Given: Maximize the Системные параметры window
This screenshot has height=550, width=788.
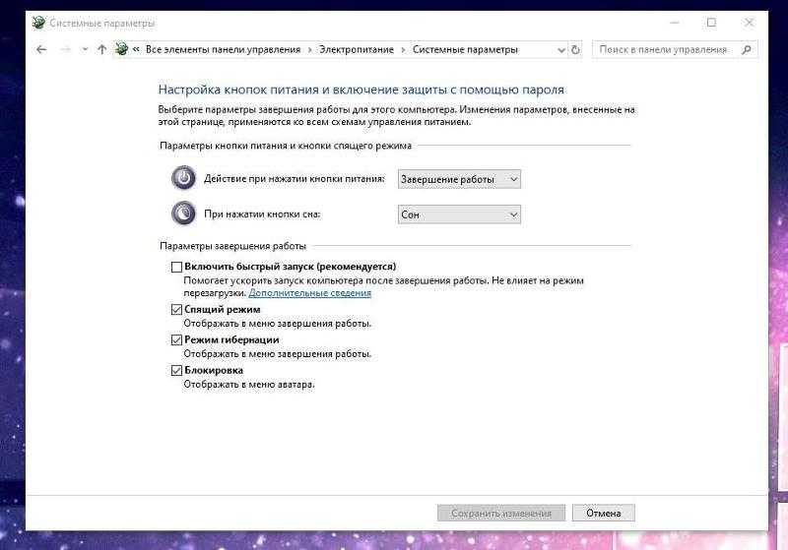Looking at the screenshot, I should click(711, 23).
